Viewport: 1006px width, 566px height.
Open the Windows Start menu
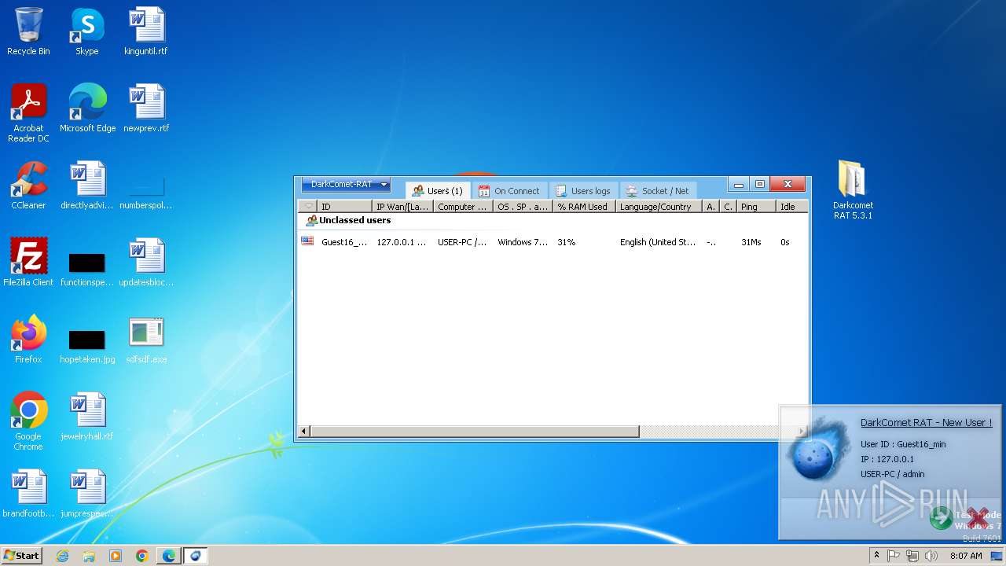tap(22, 556)
